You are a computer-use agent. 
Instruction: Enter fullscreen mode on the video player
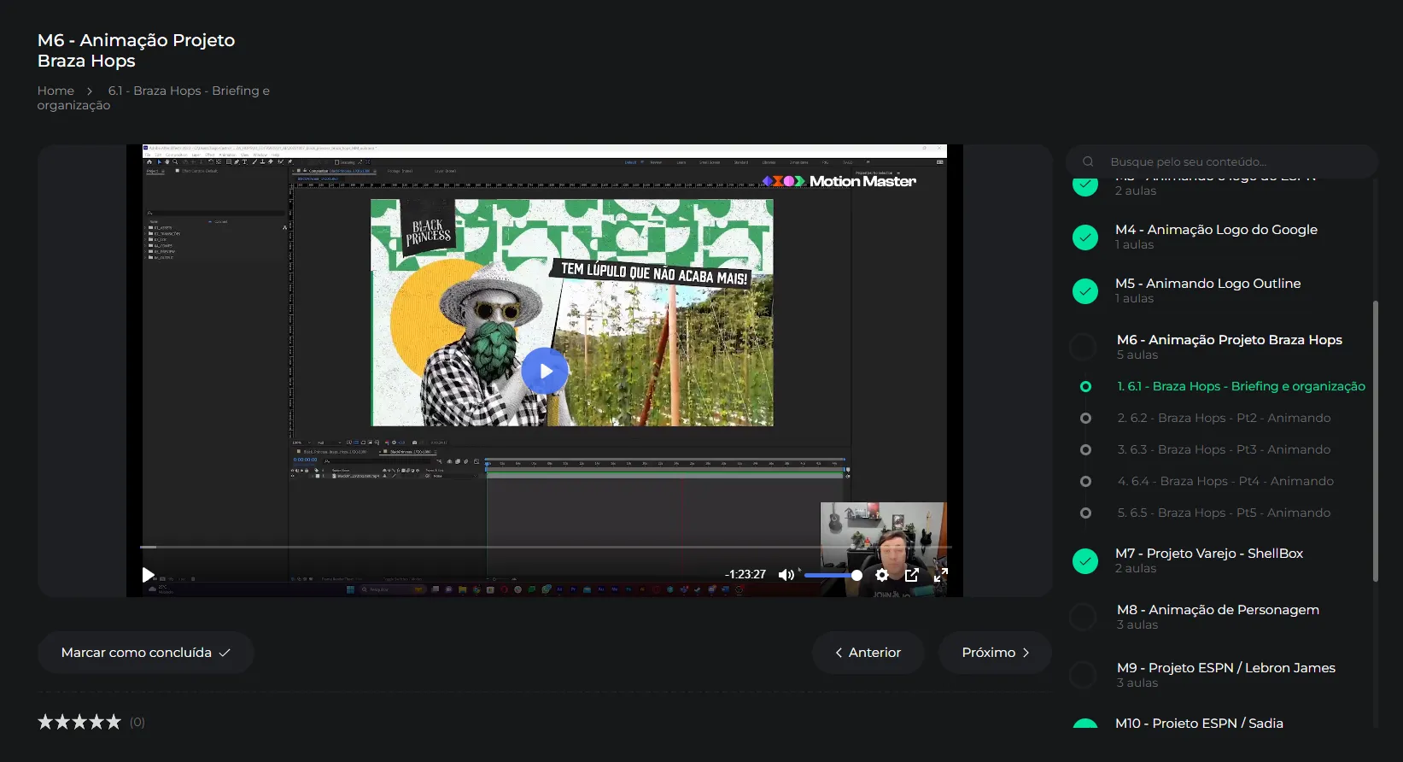(x=941, y=575)
